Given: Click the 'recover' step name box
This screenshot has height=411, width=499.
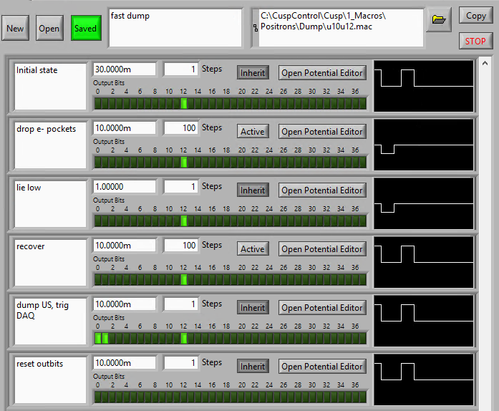Looking at the screenshot, I should 50,263.
